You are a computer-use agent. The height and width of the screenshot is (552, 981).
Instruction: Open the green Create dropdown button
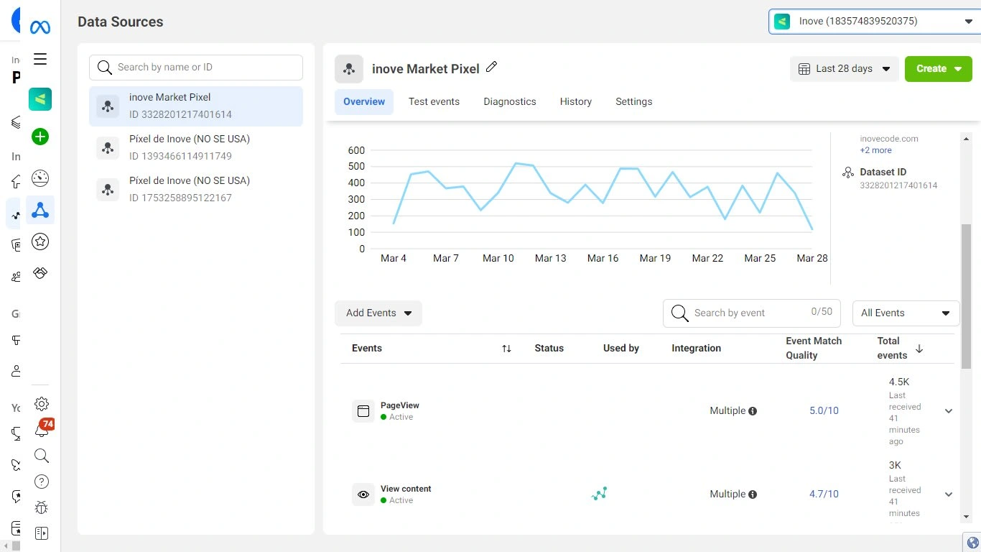coord(939,69)
